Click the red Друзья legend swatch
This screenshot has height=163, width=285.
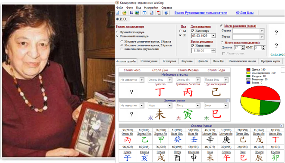248,70
